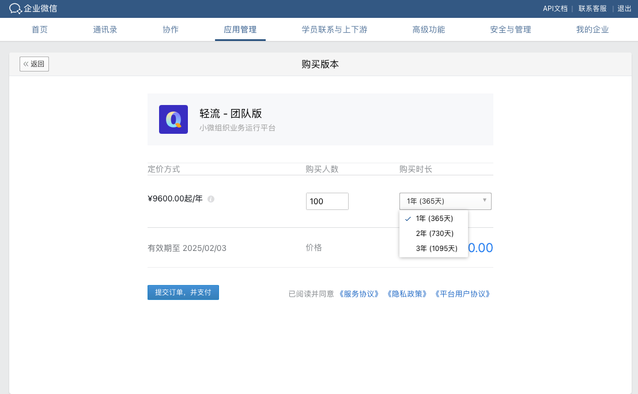Select the 3年 (1095天) option

tap(434, 249)
